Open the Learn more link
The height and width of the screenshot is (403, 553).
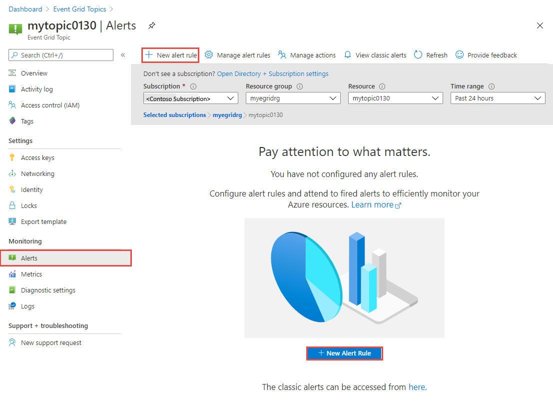tap(372, 204)
